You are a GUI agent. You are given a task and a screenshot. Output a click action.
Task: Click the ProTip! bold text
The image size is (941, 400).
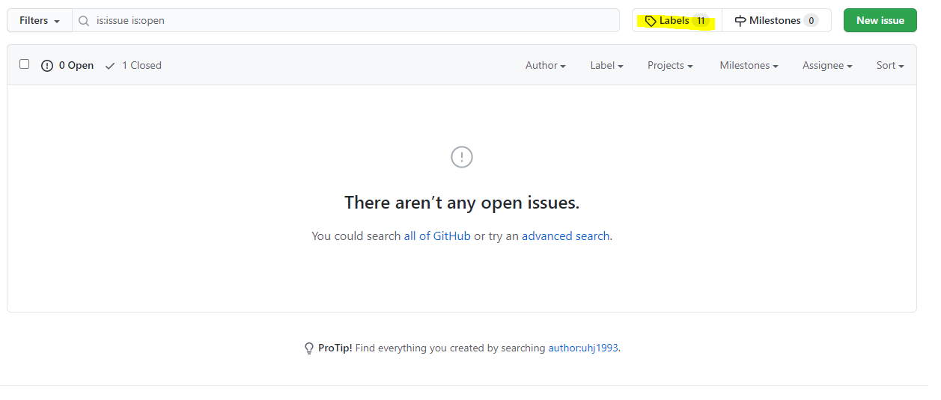[x=335, y=348]
